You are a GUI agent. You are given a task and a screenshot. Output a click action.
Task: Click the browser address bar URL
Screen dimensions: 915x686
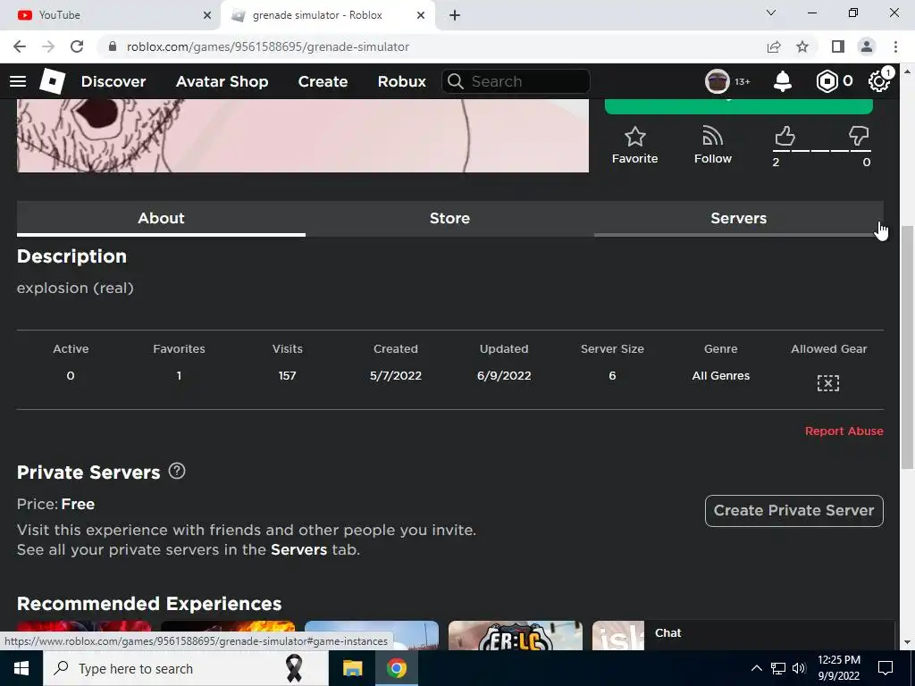click(268, 46)
